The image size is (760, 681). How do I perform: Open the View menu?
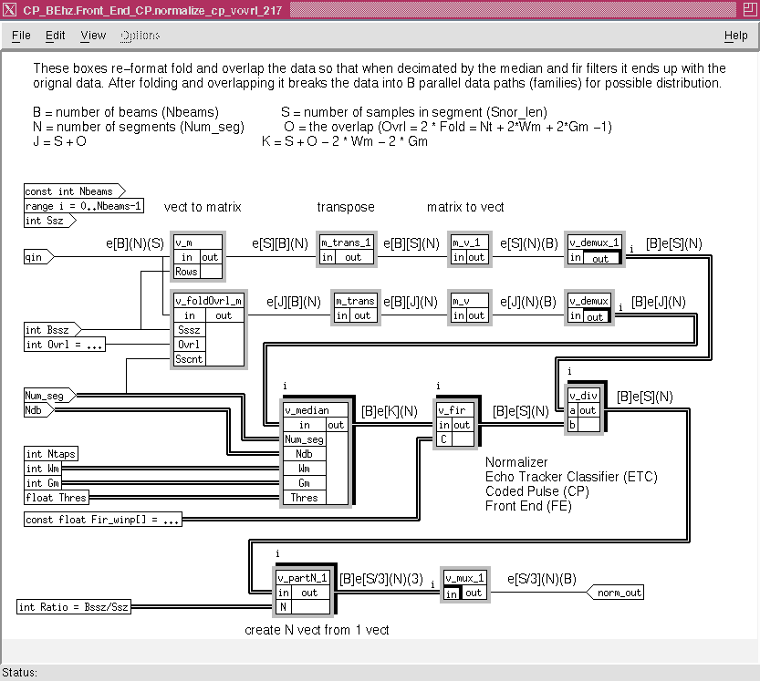pyautogui.click(x=93, y=36)
